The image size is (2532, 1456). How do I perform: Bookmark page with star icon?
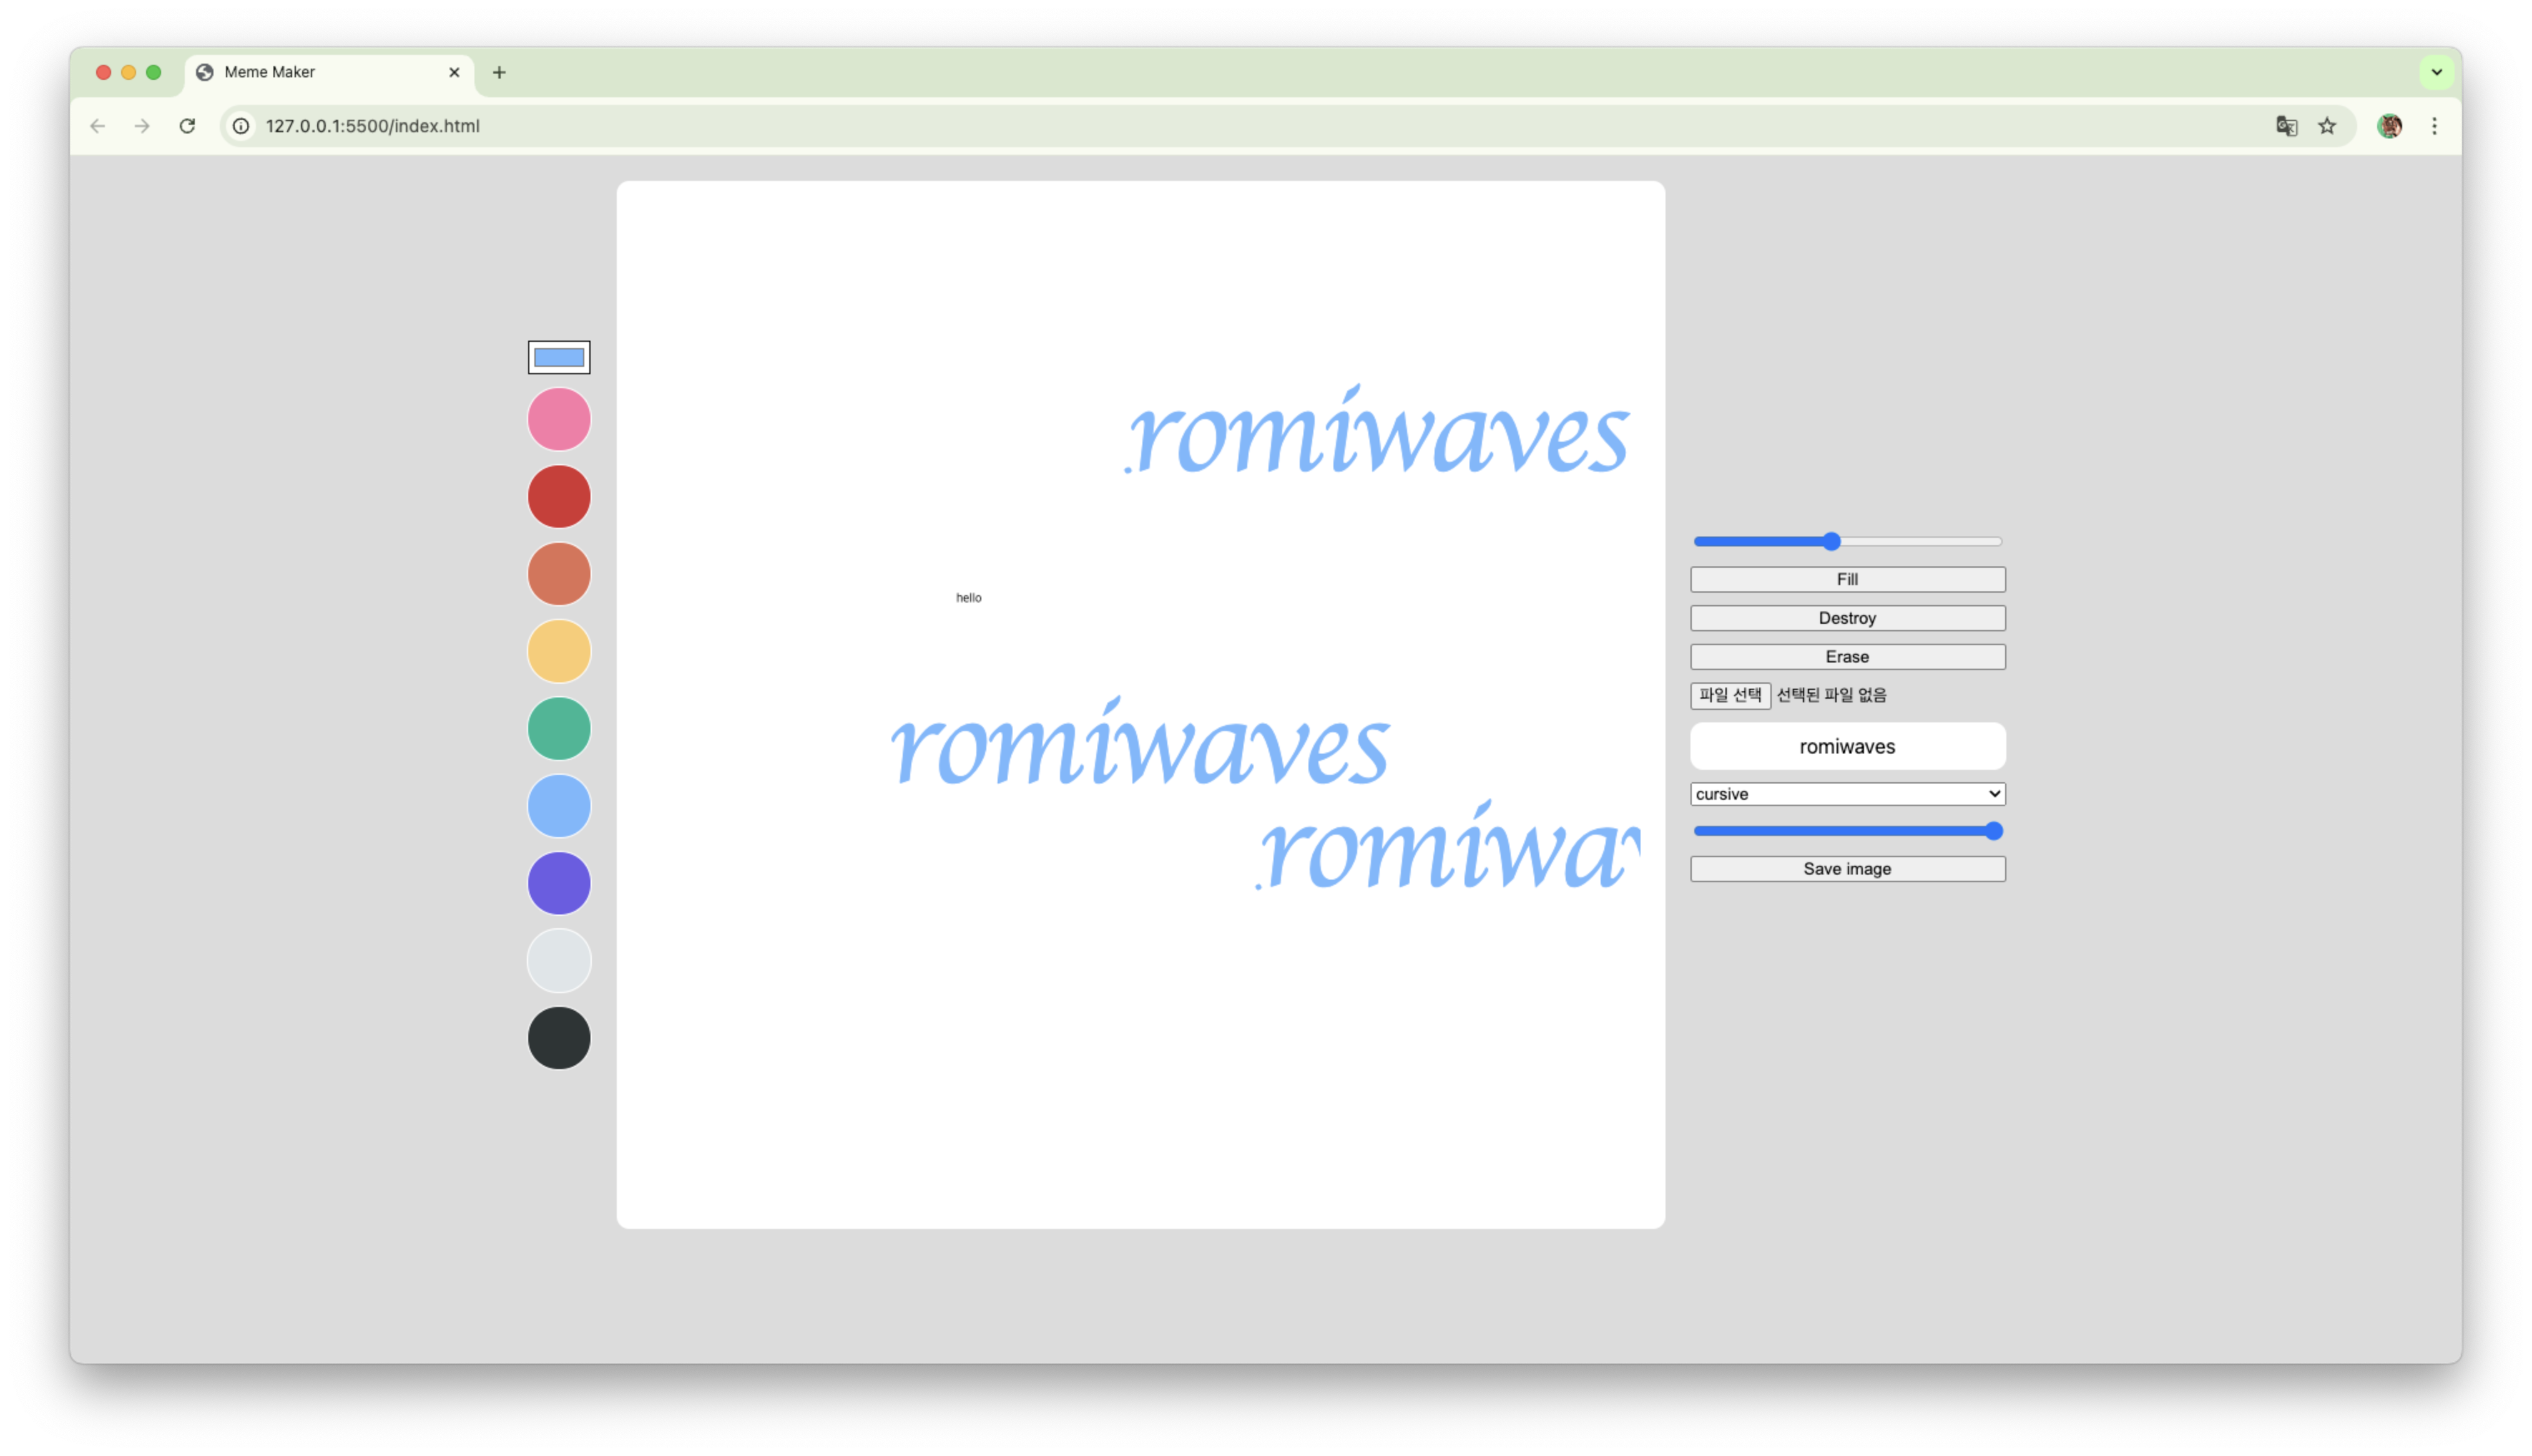tap(2327, 126)
